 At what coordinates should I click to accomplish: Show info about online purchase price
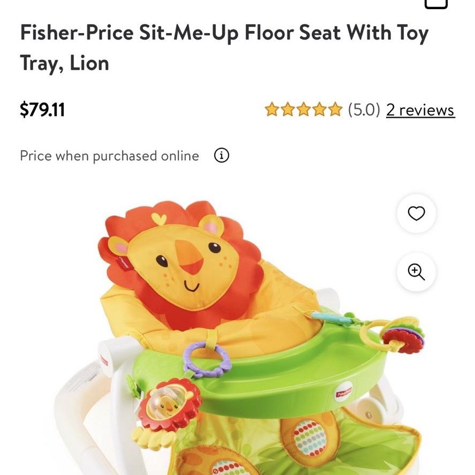tap(222, 155)
